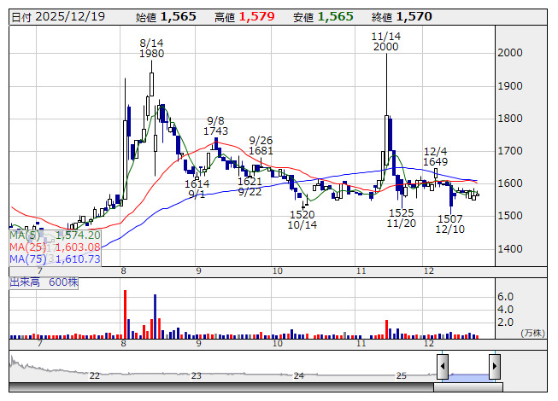Click the horizontal scrollbar thumb at bottom
Image resolution: width=558 pixels, height=401 pixels.
[x=467, y=387]
